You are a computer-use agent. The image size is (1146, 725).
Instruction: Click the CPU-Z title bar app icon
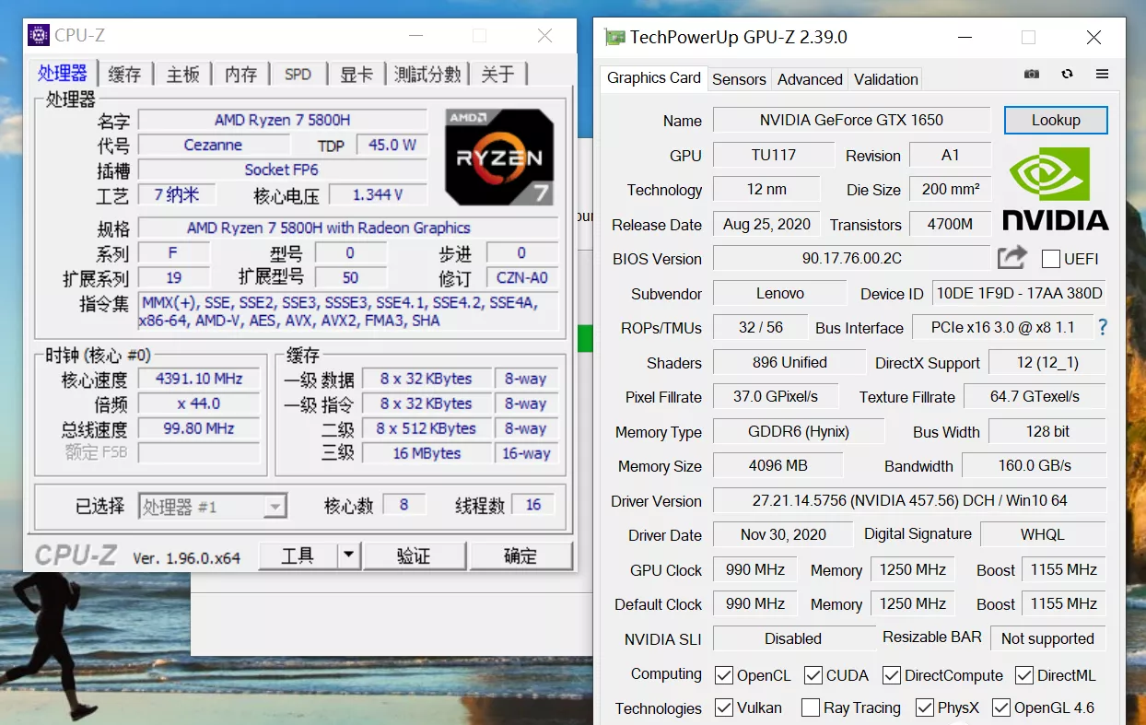(39, 35)
